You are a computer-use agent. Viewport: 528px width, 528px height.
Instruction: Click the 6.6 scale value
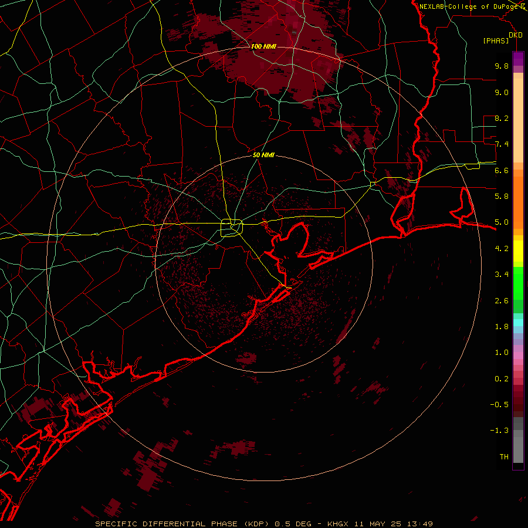point(502,170)
